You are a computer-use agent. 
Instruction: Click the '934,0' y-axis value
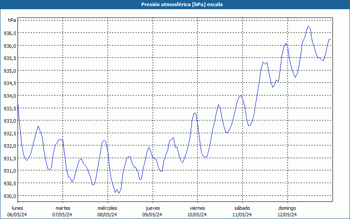(10, 95)
